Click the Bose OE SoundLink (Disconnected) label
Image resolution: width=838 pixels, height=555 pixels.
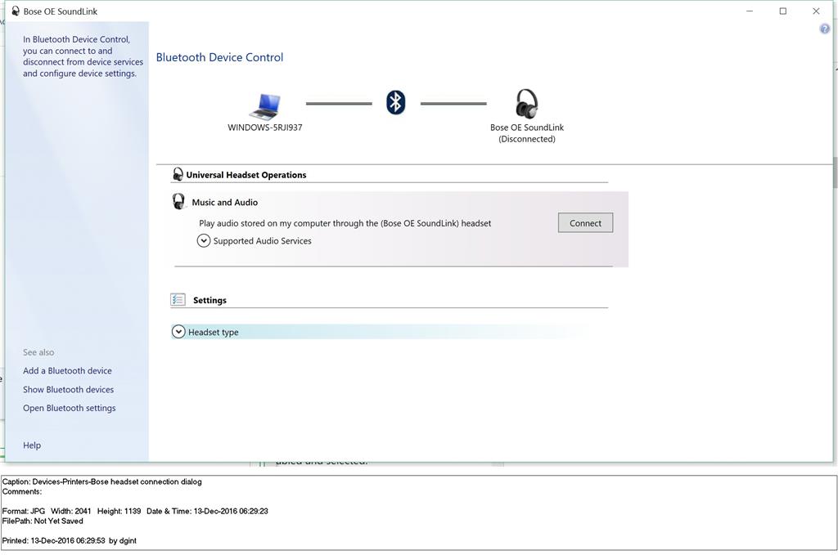coord(527,133)
